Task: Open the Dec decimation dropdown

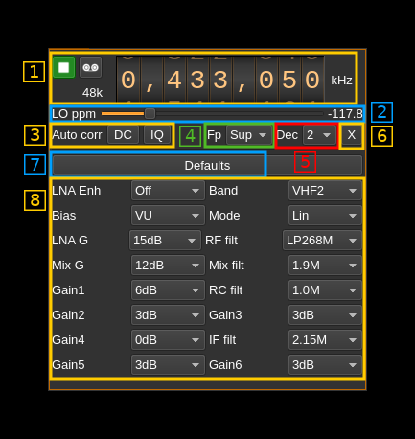Action: pos(320,135)
